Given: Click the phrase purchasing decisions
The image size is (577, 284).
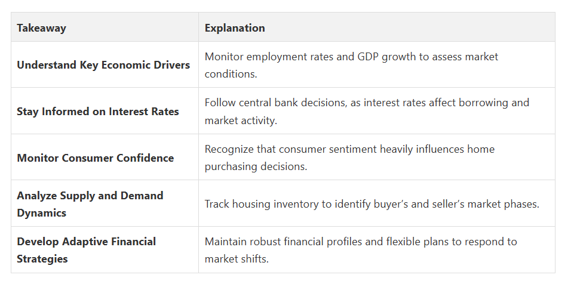Looking at the screenshot, I should [256, 166].
